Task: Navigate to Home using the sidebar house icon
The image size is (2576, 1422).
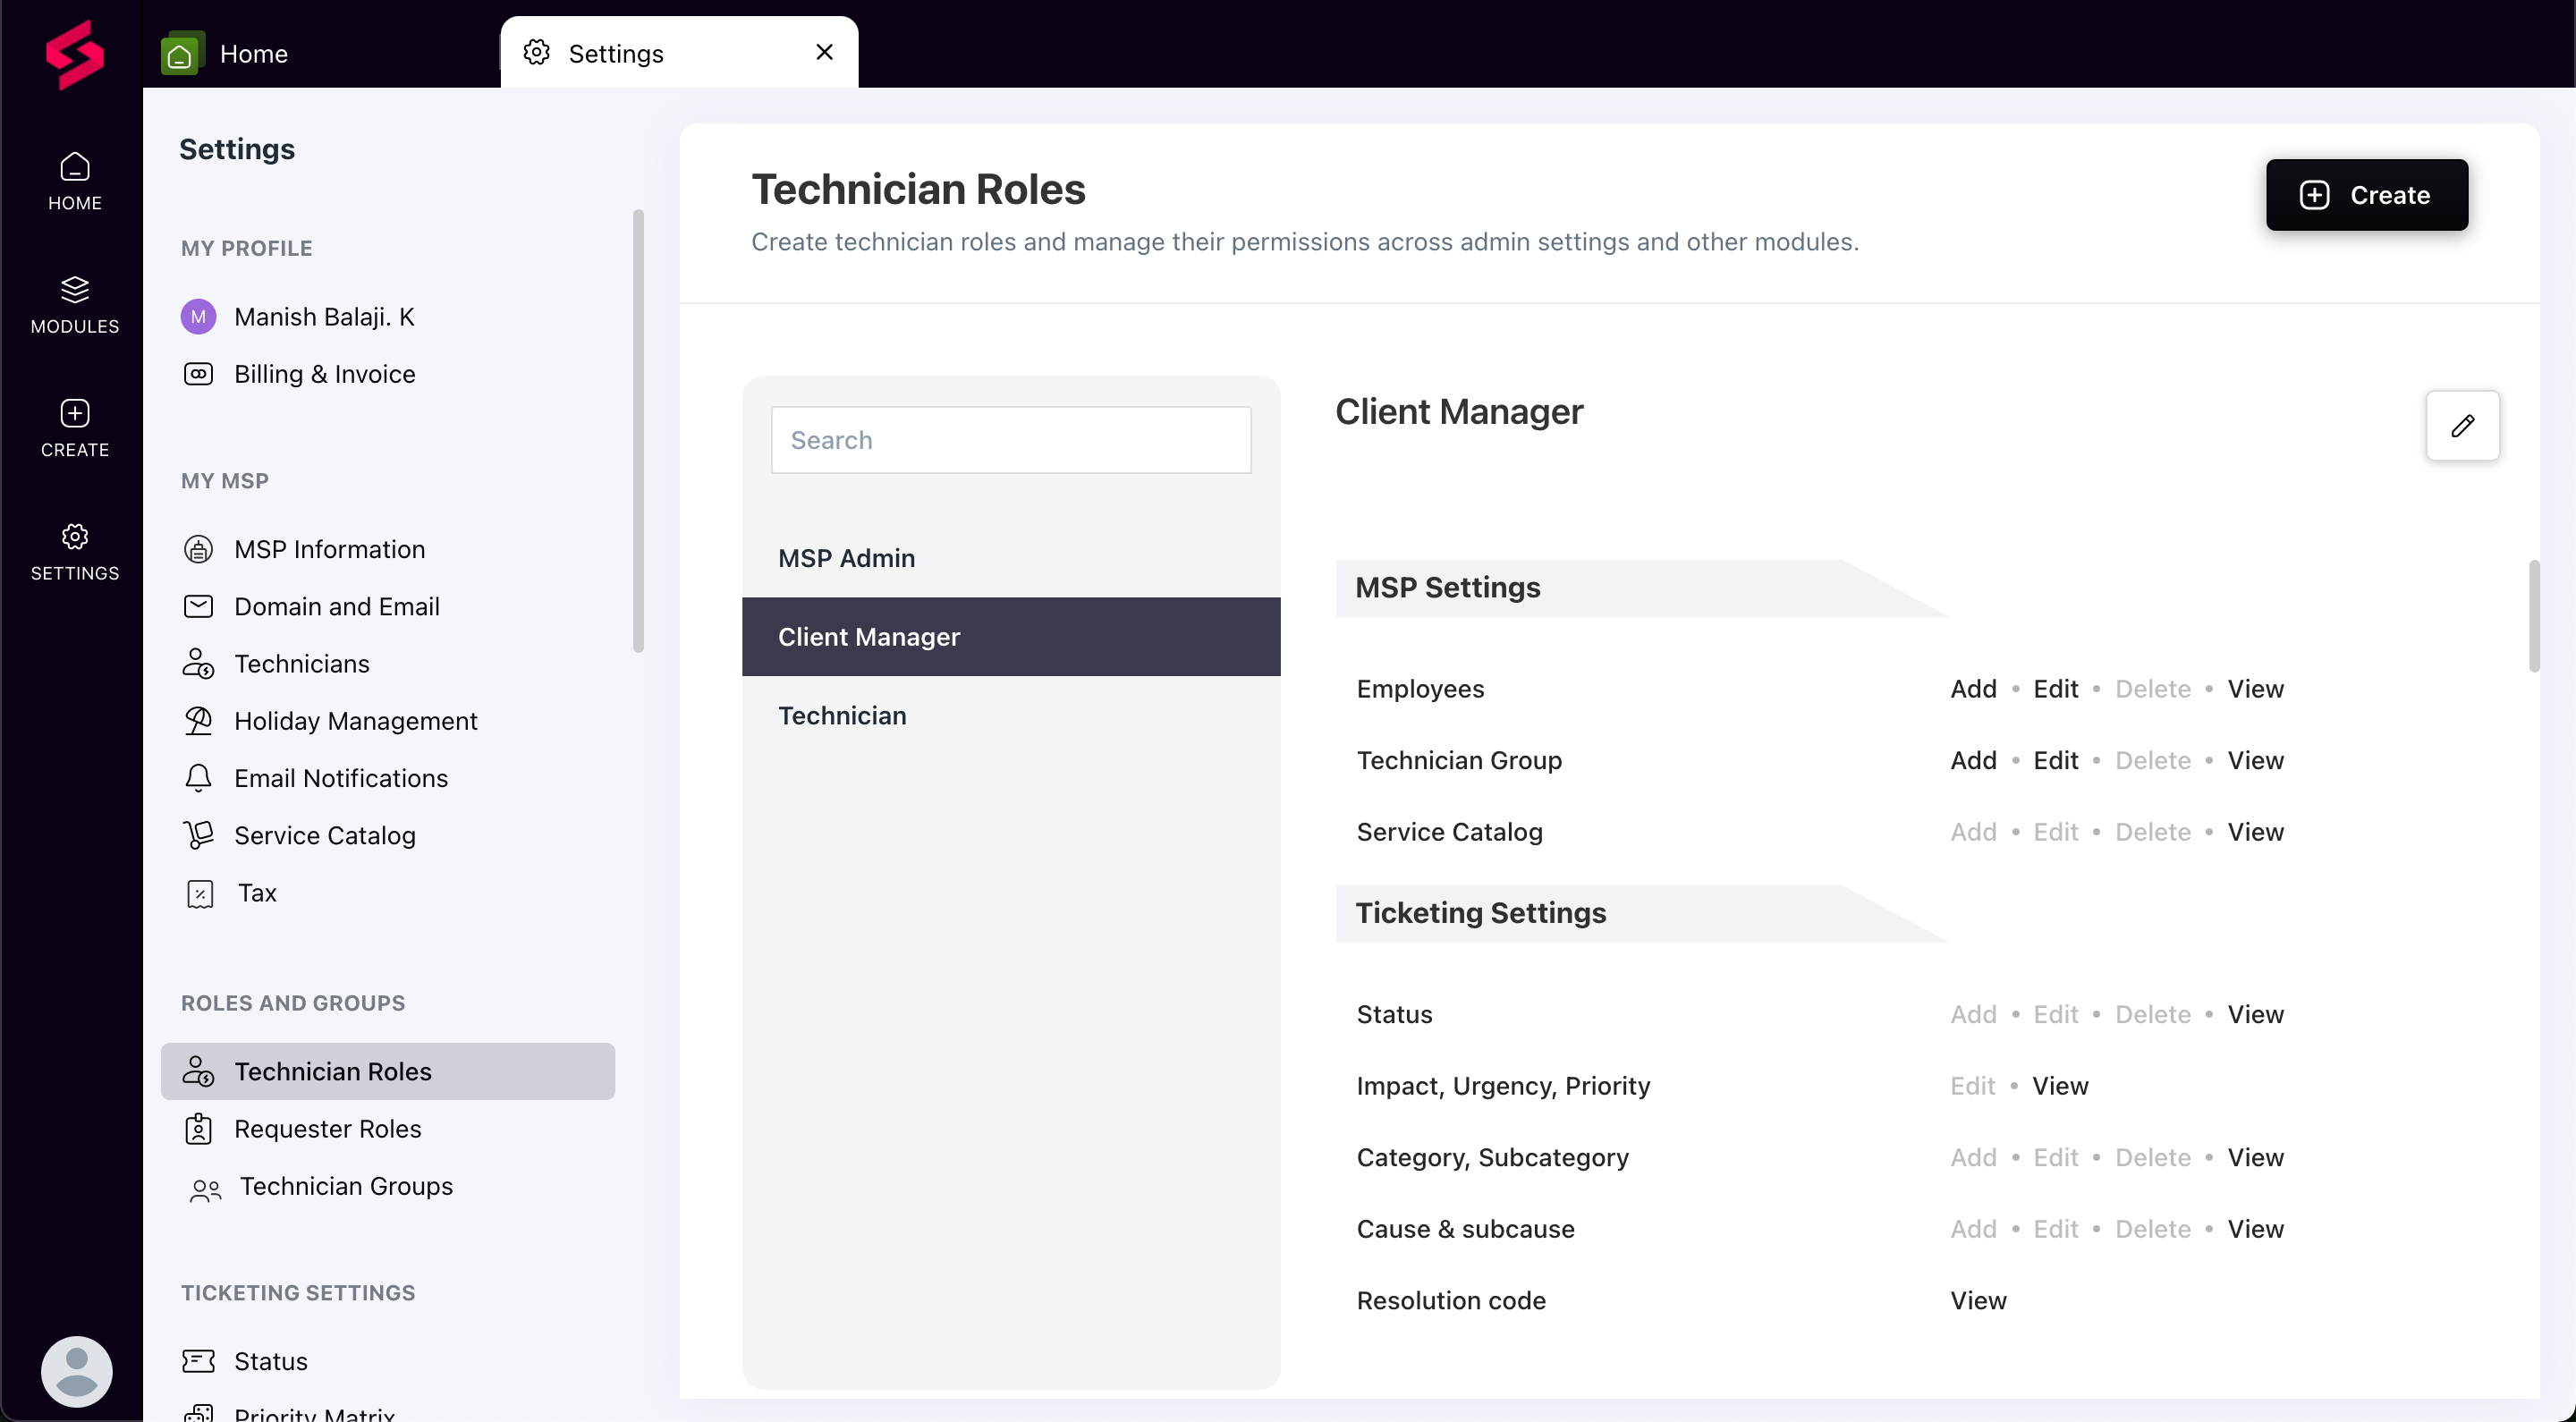Action: 75,180
